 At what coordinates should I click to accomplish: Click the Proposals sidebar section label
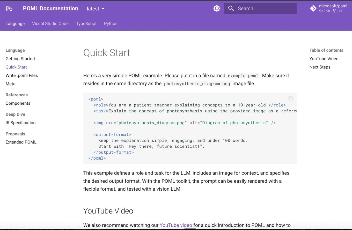click(x=15, y=134)
